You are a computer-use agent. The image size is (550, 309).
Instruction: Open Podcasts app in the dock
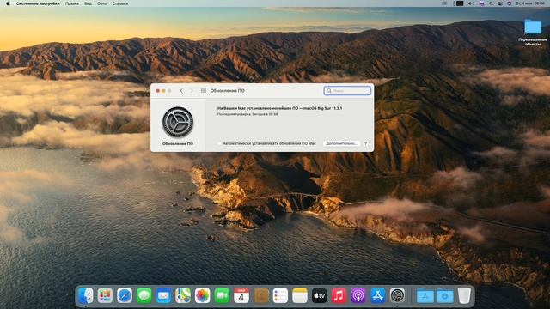(358, 295)
